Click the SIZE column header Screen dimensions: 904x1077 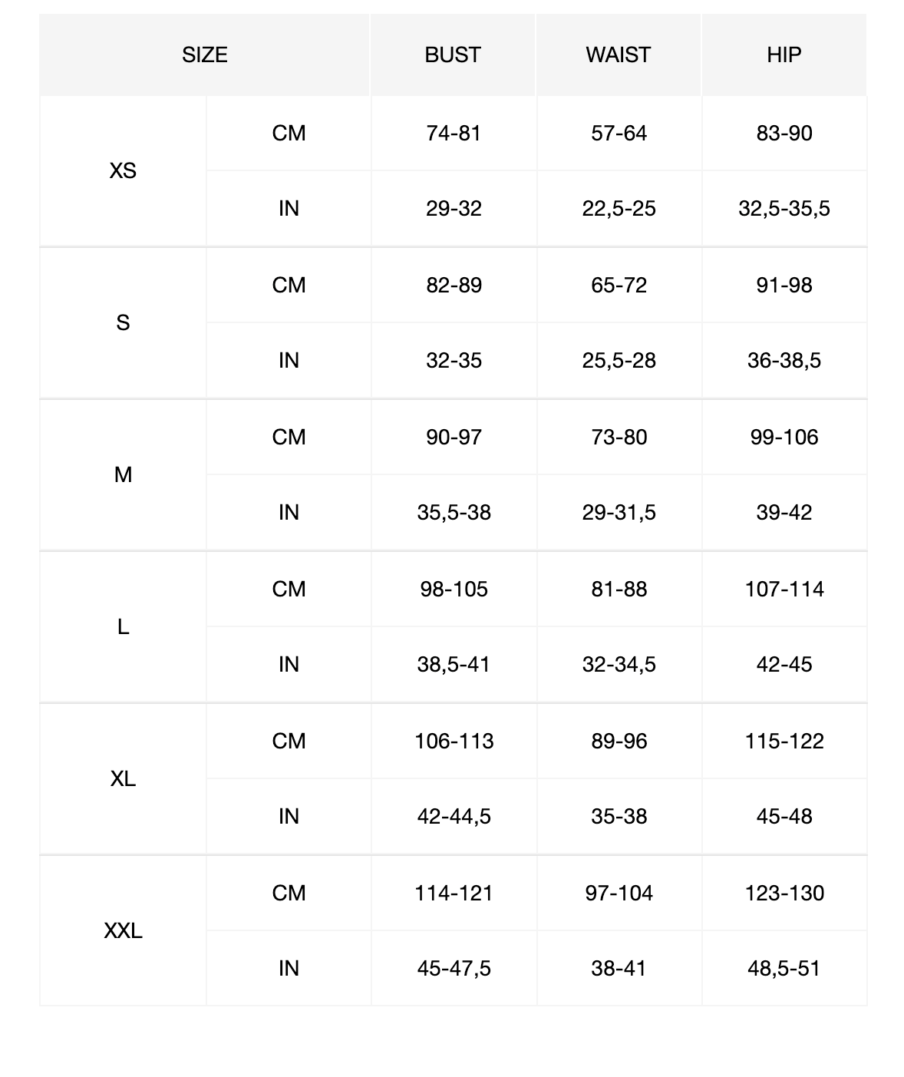[x=205, y=55]
